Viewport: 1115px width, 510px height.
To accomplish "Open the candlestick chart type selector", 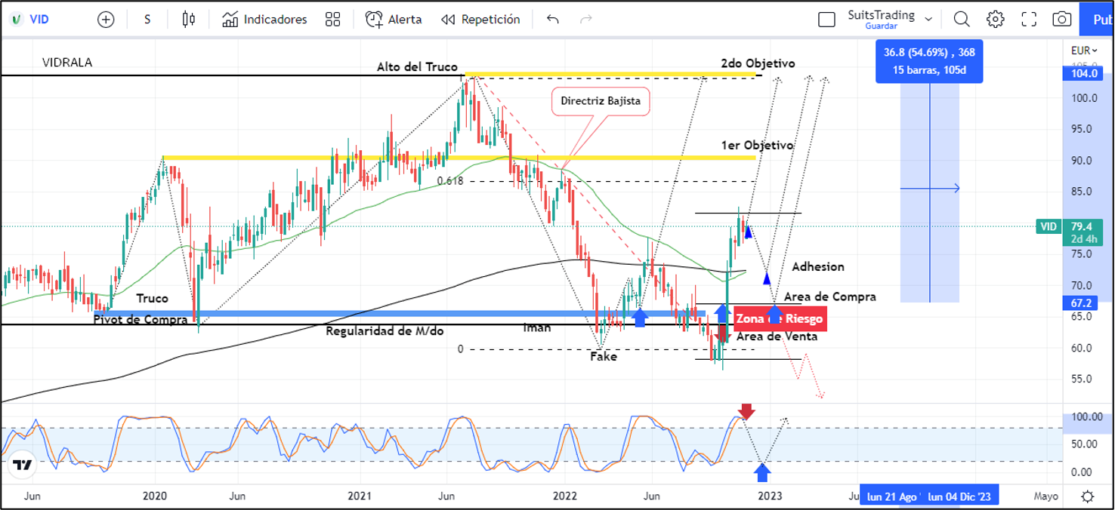I will 189,20.
